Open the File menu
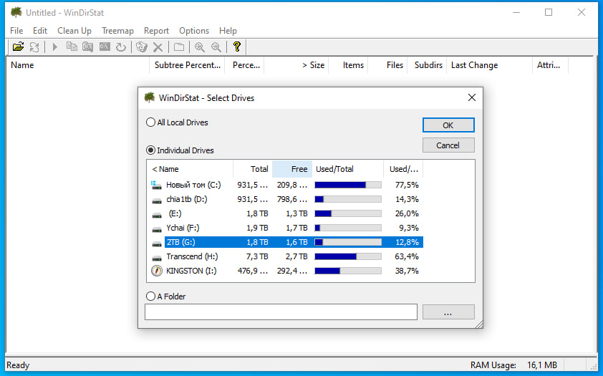The image size is (603, 376). (16, 31)
